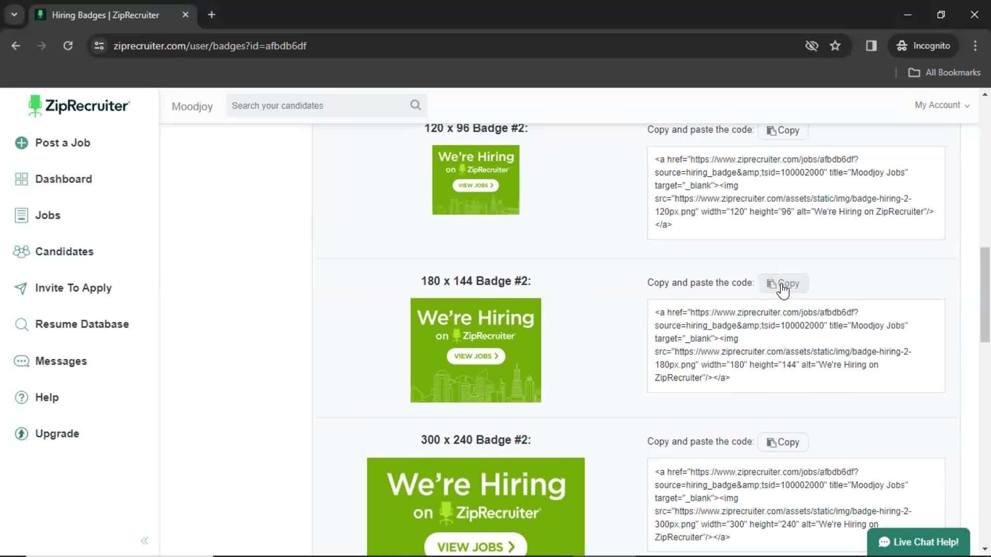Image resolution: width=991 pixels, height=557 pixels.
Task: Click the Moodjoy company name
Action: coord(192,106)
